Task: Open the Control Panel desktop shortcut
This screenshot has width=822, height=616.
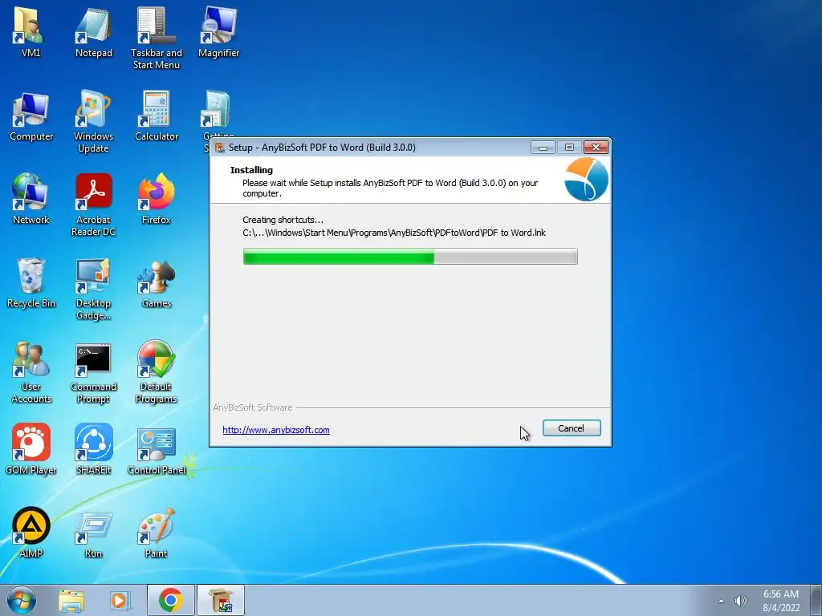Action: point(157,449)
